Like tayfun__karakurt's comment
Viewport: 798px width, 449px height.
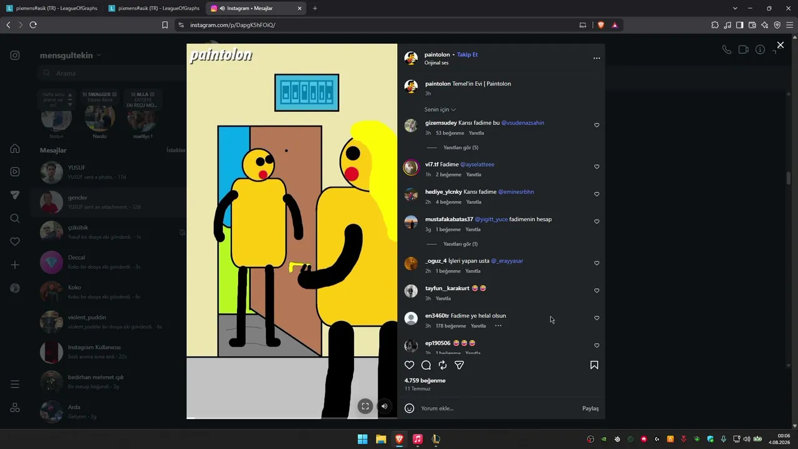pos(597,291)
